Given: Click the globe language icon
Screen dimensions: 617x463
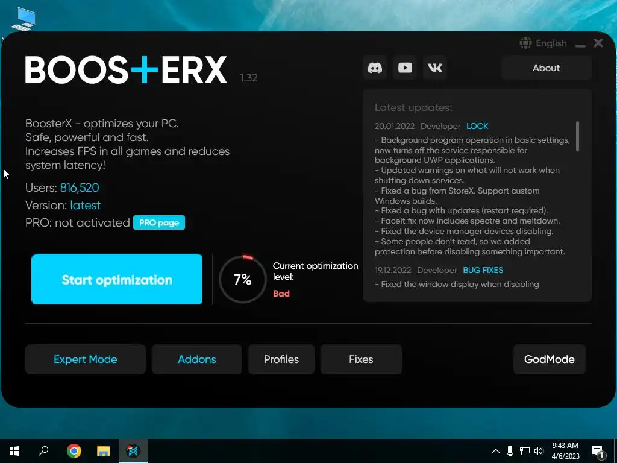Looking at the screenshot, I should tap(525, 43).
